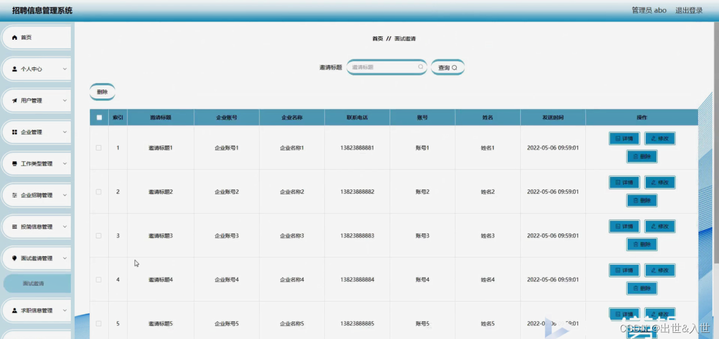
Task: Open 详情 for row 邀请标题2
Action: pyautogui.click(x=624, y=183)
